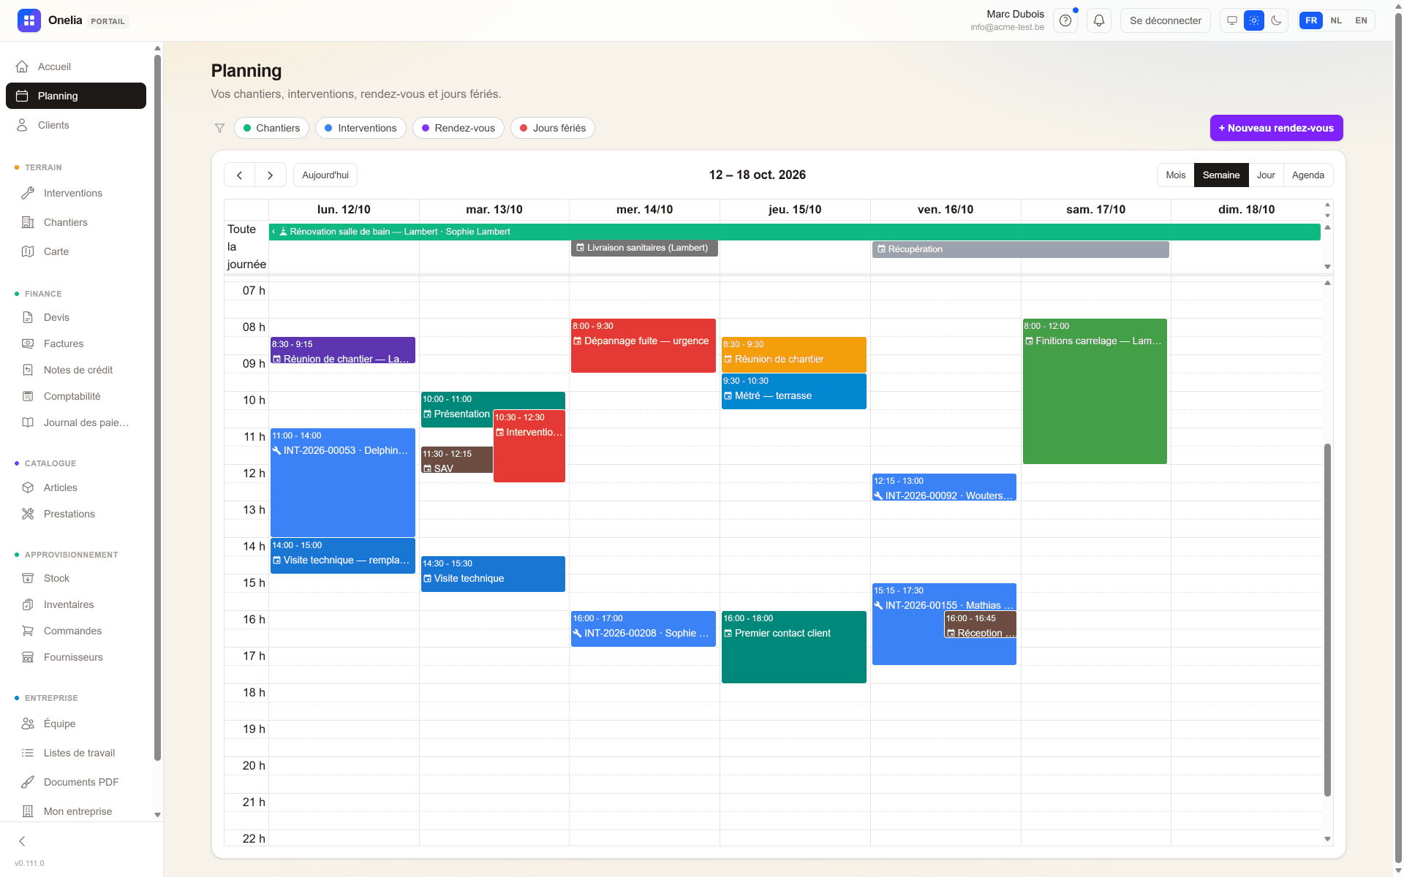Click the Factures invoice icon
Screen dimensions: 1404x877
pos(28,343)
